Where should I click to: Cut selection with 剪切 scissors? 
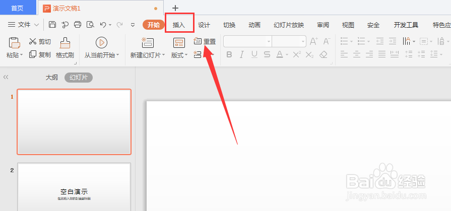click(x=40, y=41)
